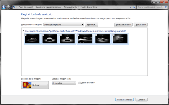
Task: Click the search magnifier icon
Action: point(166,7)
